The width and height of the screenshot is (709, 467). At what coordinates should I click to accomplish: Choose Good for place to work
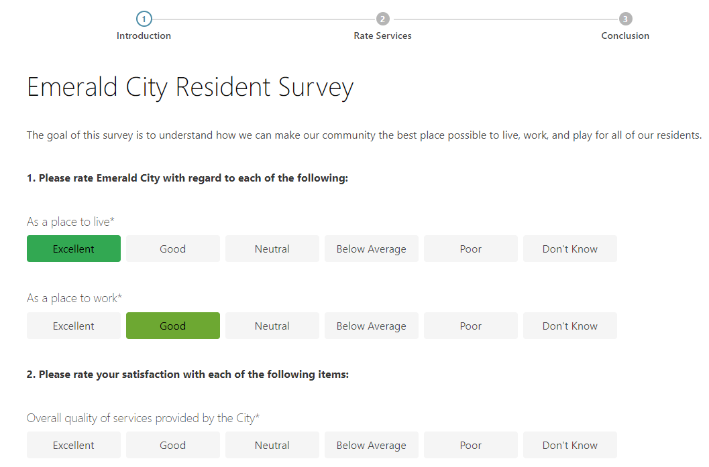tap(173, 326)
